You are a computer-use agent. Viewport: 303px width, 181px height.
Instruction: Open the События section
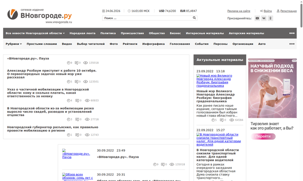[x=201, y=44]
